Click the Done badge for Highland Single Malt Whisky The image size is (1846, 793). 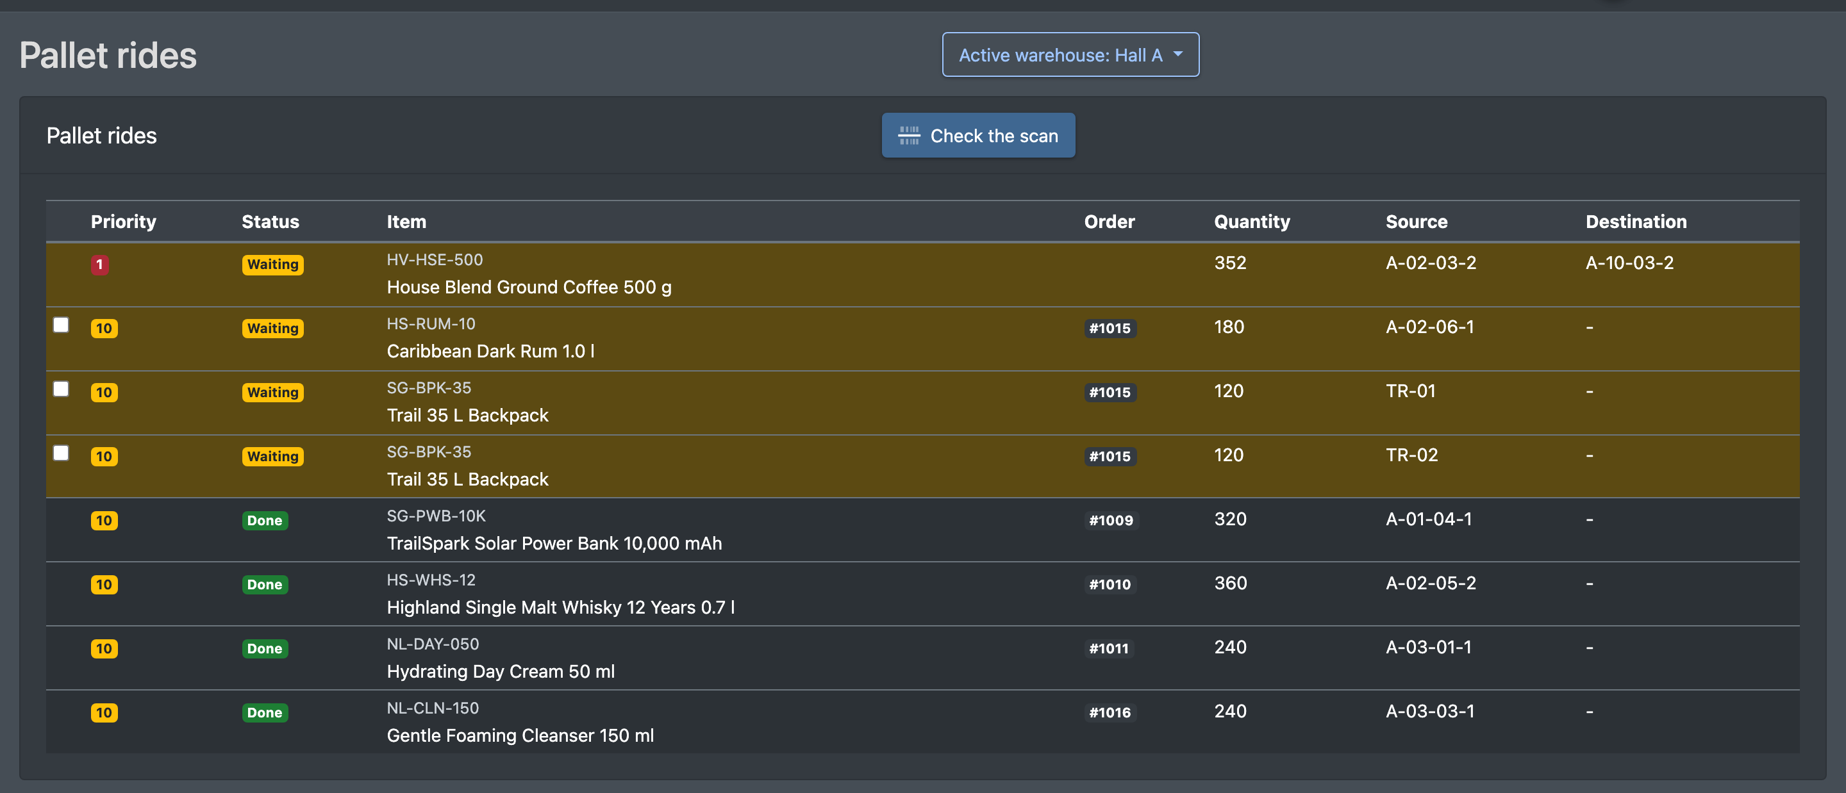point(265,585)
